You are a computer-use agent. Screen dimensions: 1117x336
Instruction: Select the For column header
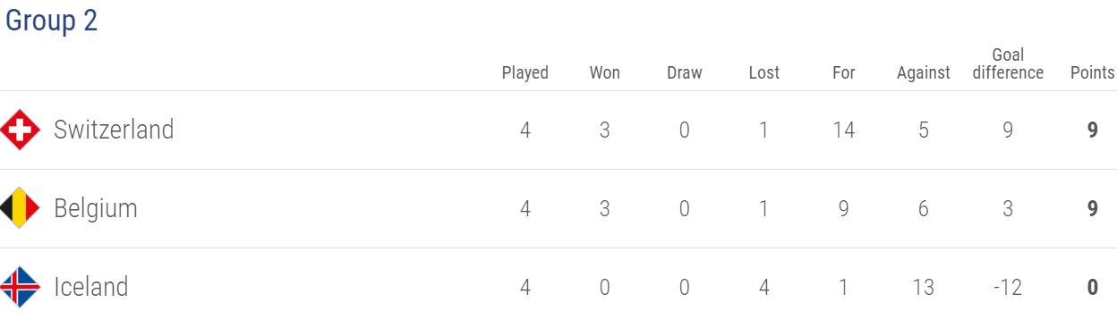(x=844, y=73)
